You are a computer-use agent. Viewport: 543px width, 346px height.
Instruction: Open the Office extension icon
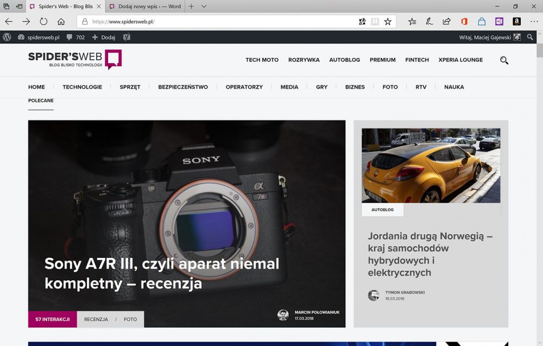(464, 22)
